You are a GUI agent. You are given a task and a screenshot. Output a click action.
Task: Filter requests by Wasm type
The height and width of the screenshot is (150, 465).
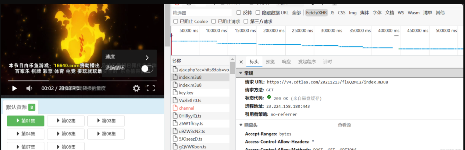click(x=414, y=12)
